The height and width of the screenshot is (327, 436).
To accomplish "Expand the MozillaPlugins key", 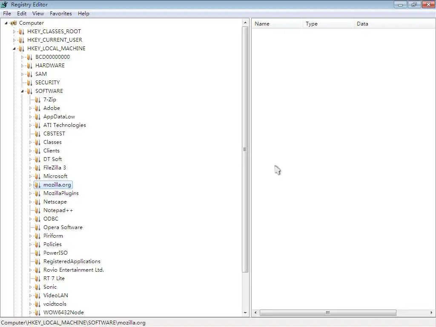I will point(30,194).
